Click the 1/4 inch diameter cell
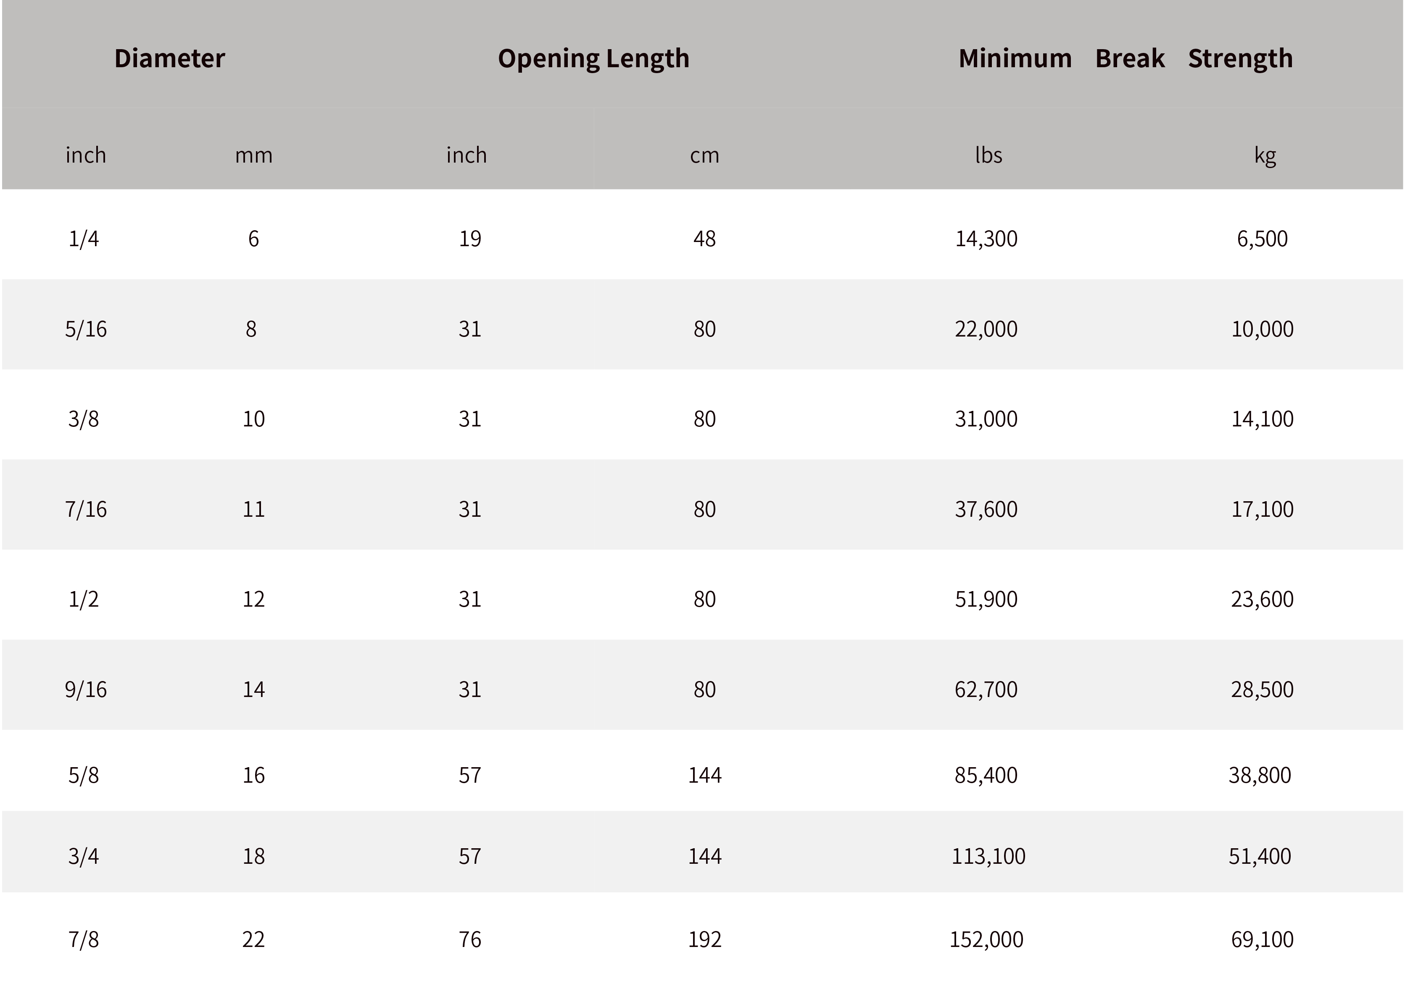The height and width of the screenshot is (981, 1405). (x=83, y=239)
